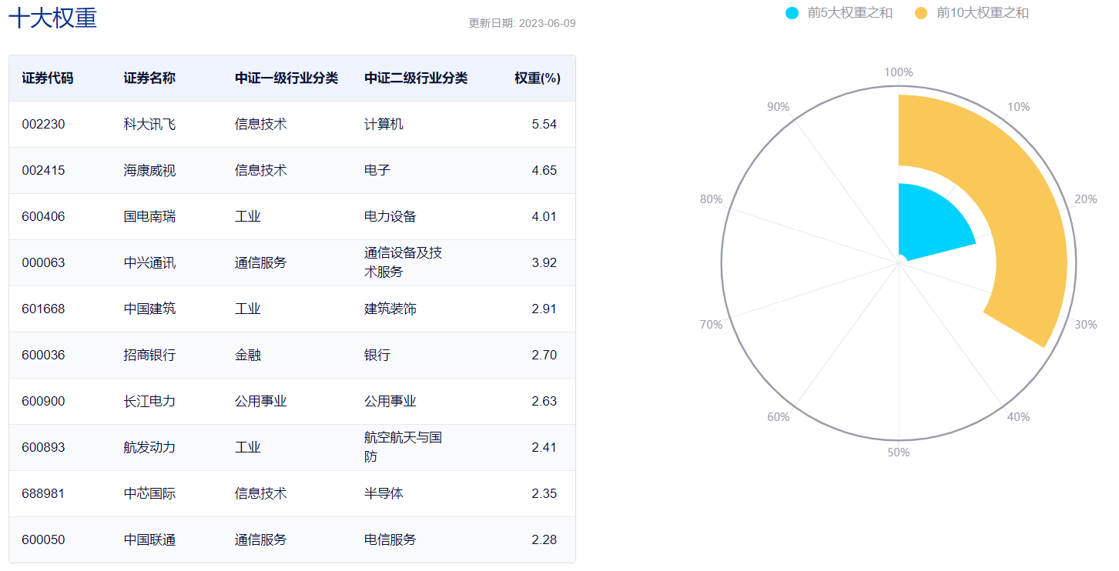The height and width of the screenshot is (571, 1119).
Task: Click the 证券名称 column header
Action: pyautogui.click(x=149, y=78)
